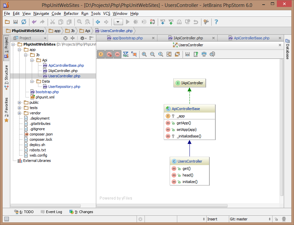Viewport: 294px width, 225px height.
Task: Apply the current diagram layout
Action: (177, 54)
